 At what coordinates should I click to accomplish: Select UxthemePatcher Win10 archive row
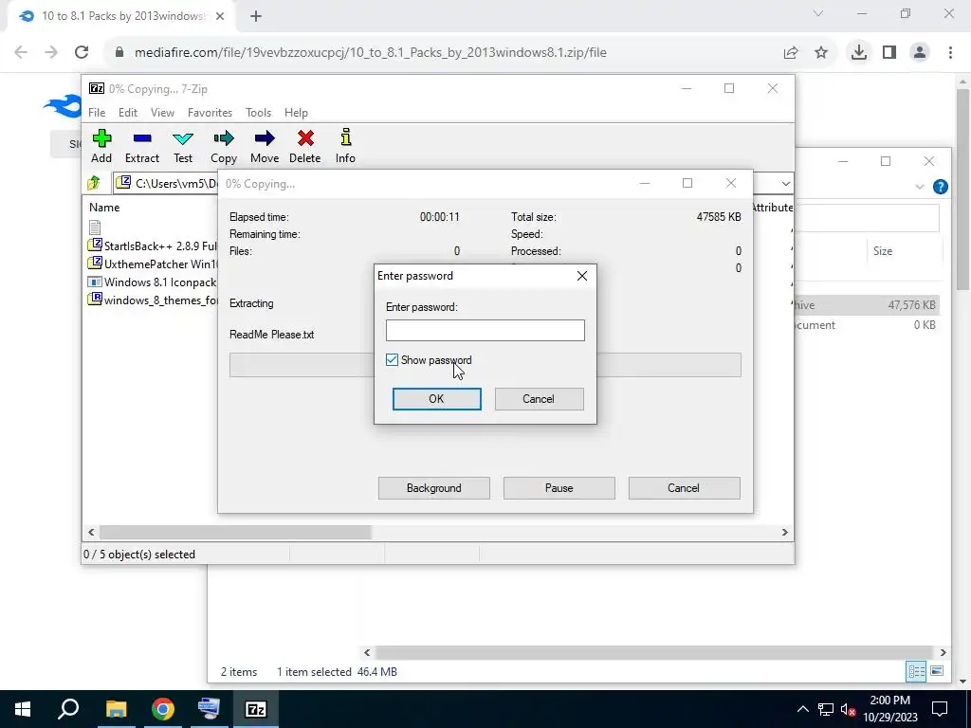pyautogui.click(x=153, y=264)
